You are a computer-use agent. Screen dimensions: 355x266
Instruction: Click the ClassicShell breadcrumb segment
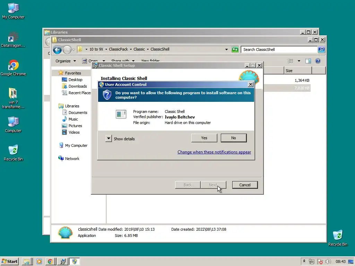[160, 49]
